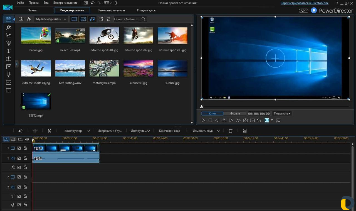
Task: Open the Media Room clapperboard icon
Action: (x=9, y=19)
